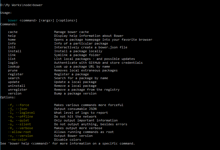Click the 'cache' command name
220x150 pixels.
13,32
